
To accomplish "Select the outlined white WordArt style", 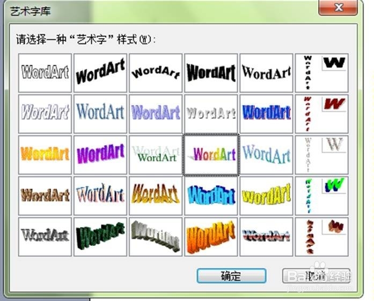I will [x=45, y=73].
